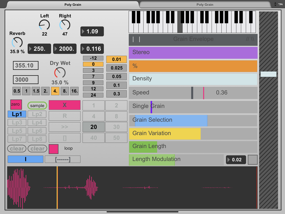
Task: Toggle the pink loop square
Action: [54, 149]
